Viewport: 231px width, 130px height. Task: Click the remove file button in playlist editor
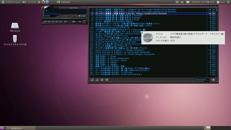[97, 80]
